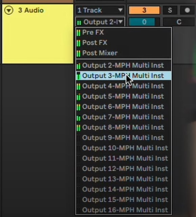
Task: Select Output 9-MPH Multi Inst
Action: [x=124, y=138]
